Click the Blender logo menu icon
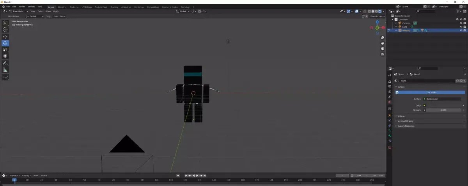Viewport: 468px width, 186px height. [x=3, y=7]
